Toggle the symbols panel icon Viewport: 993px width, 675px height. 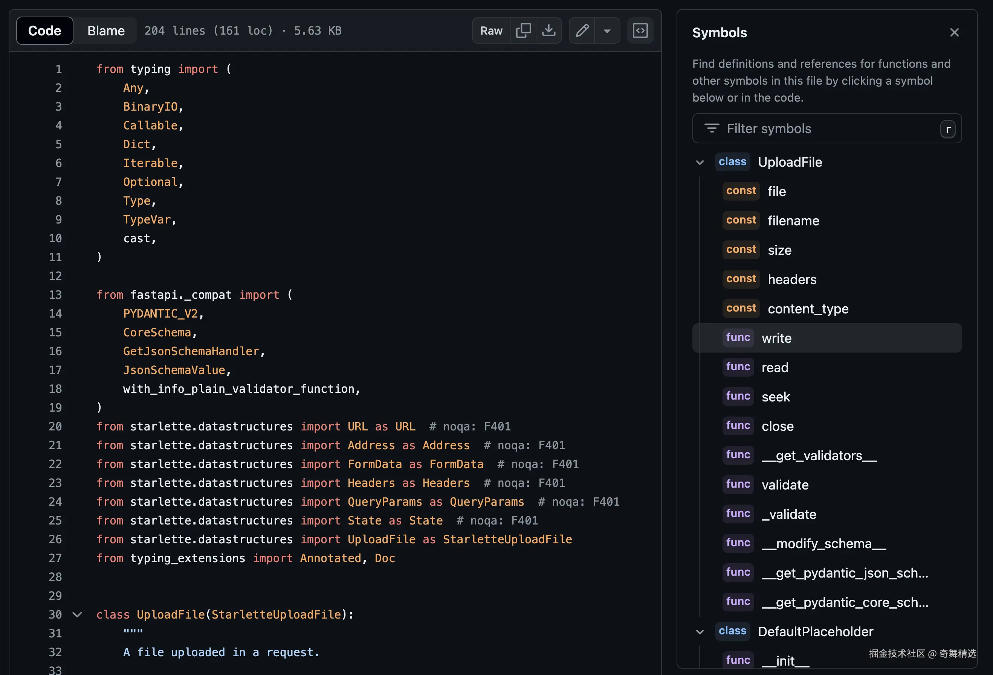point(640,31)
